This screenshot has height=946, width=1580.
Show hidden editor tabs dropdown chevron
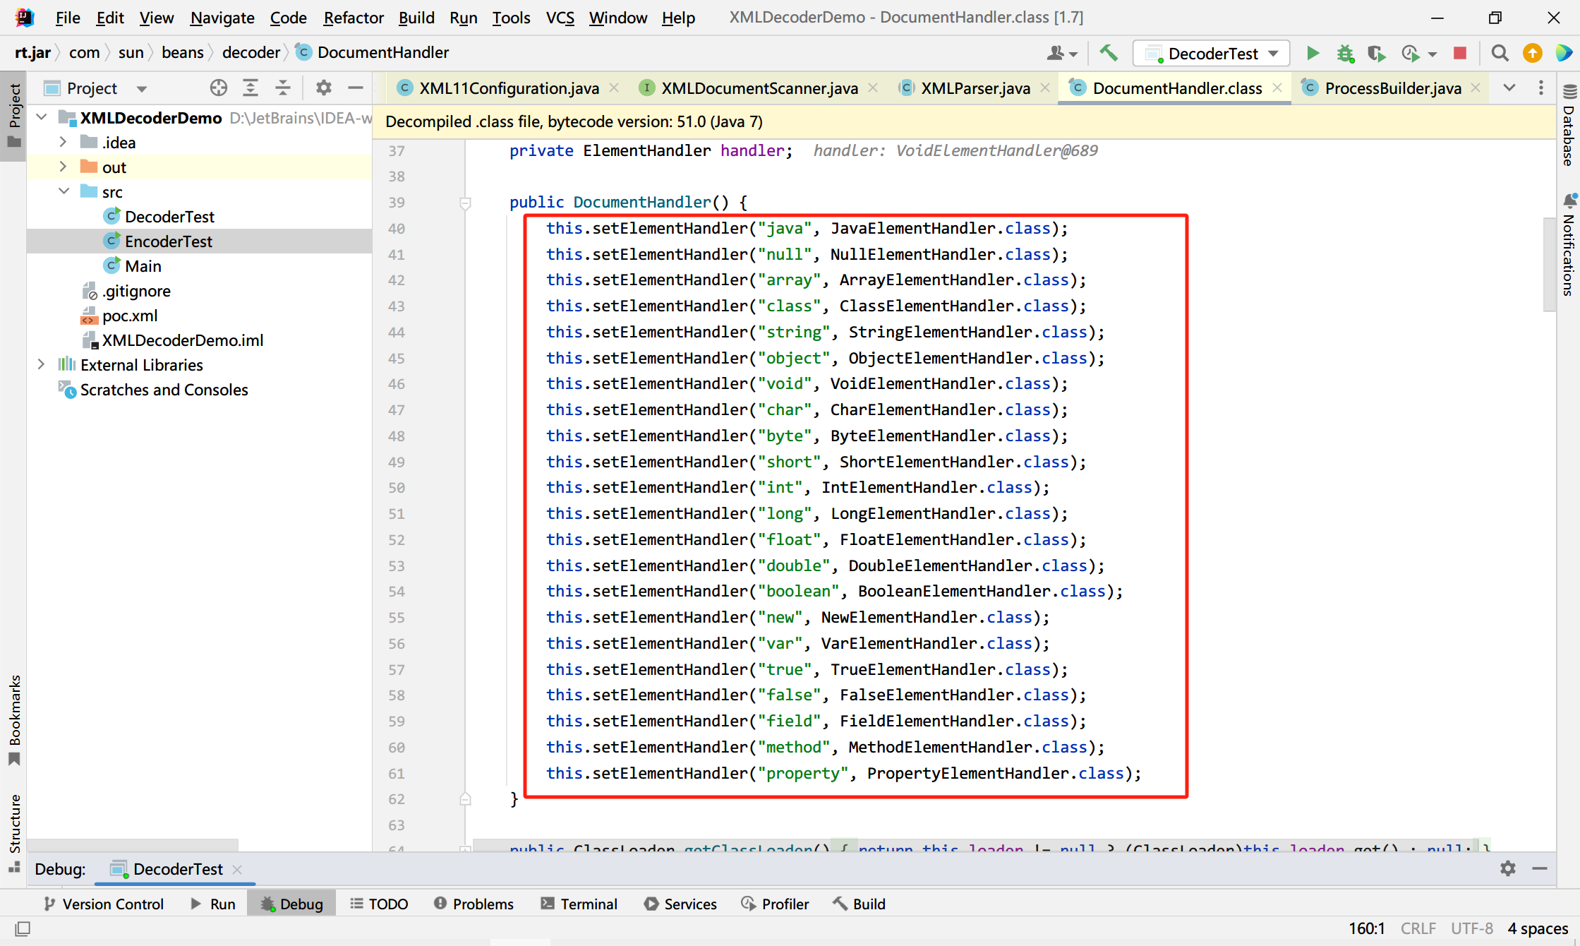(1509, 88)
